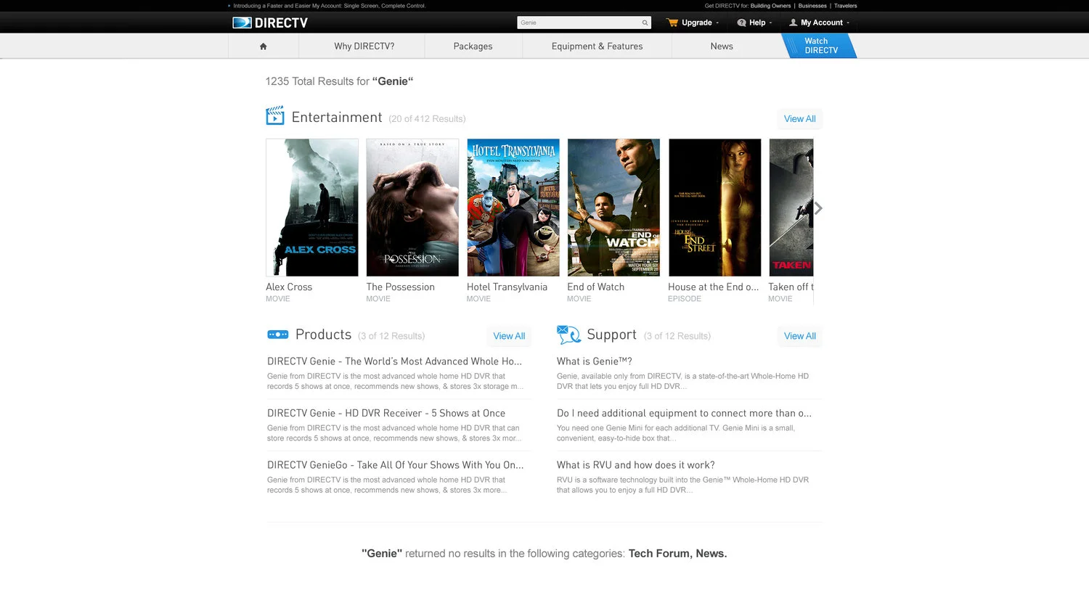
Task: Open the Taken poster
Action: click(791, 208)
